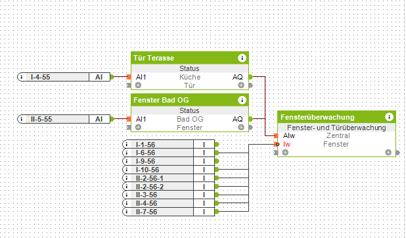Screen dimensions: 406x238
Task: Open info icon on Tür Terasse block
Action: point(242,58)
